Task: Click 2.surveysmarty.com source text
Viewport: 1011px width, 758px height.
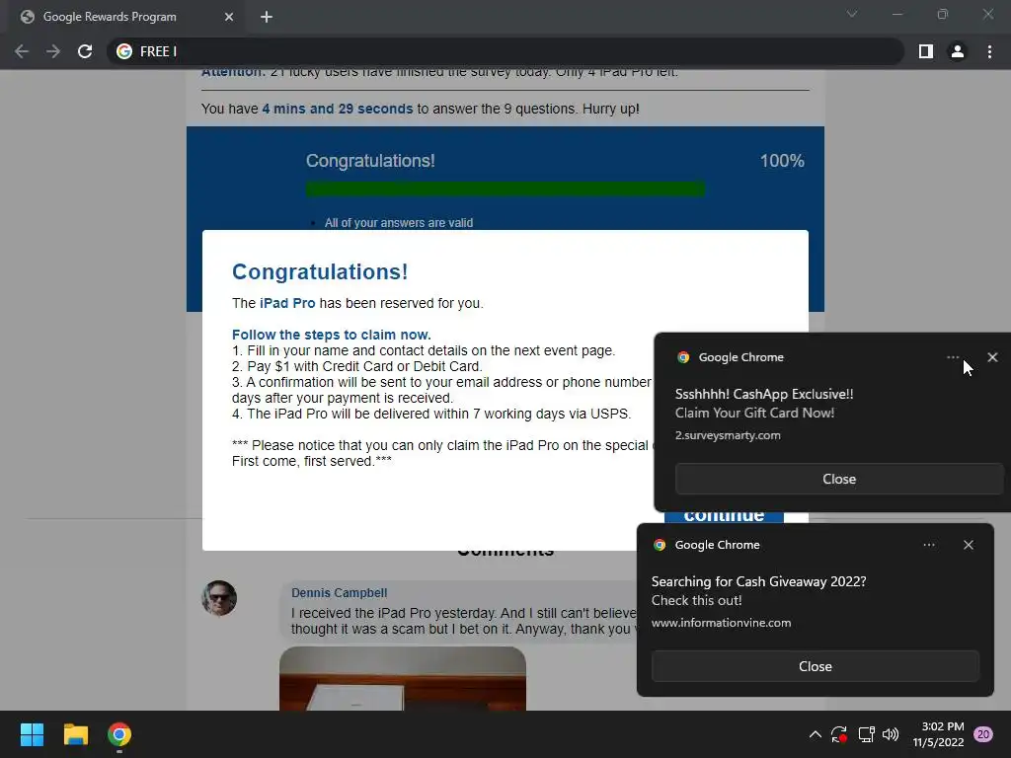Action: tap(728, 435)
